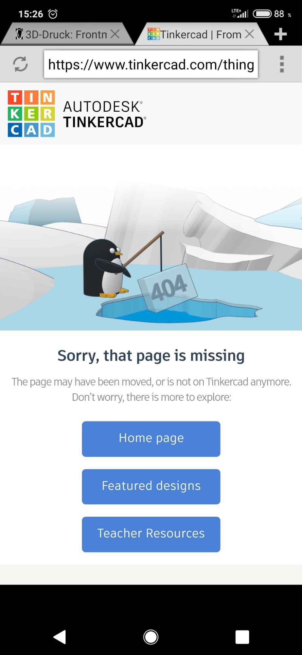Image resolution: width=302 pixels, height=655 pixels.
Task: Add a new browser tab
Action: (280, 34)
